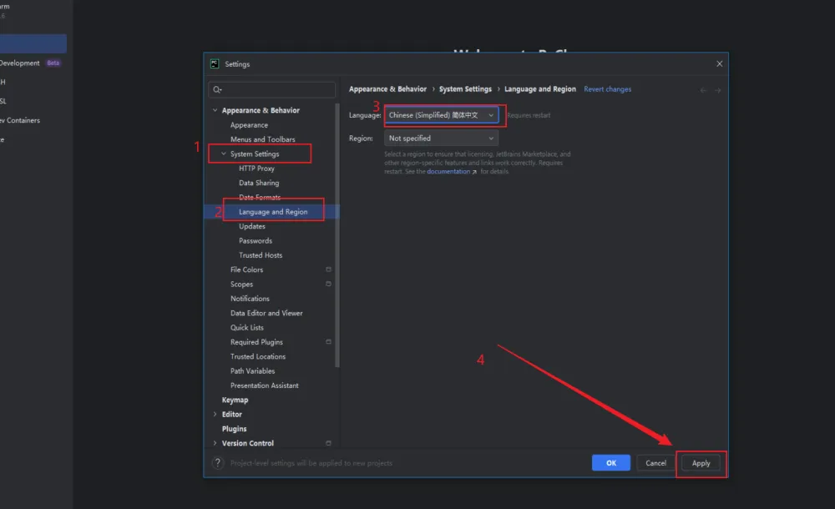Click the Apply button
The width and height of the screenshot is (835, 509).
click(701, 463)
